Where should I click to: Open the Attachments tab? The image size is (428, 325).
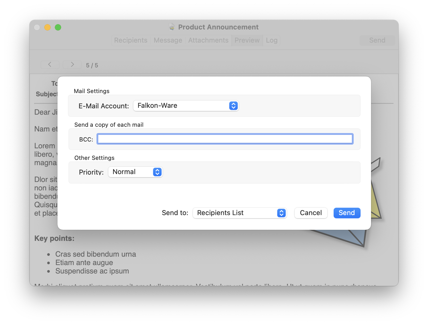coord(208,40)
